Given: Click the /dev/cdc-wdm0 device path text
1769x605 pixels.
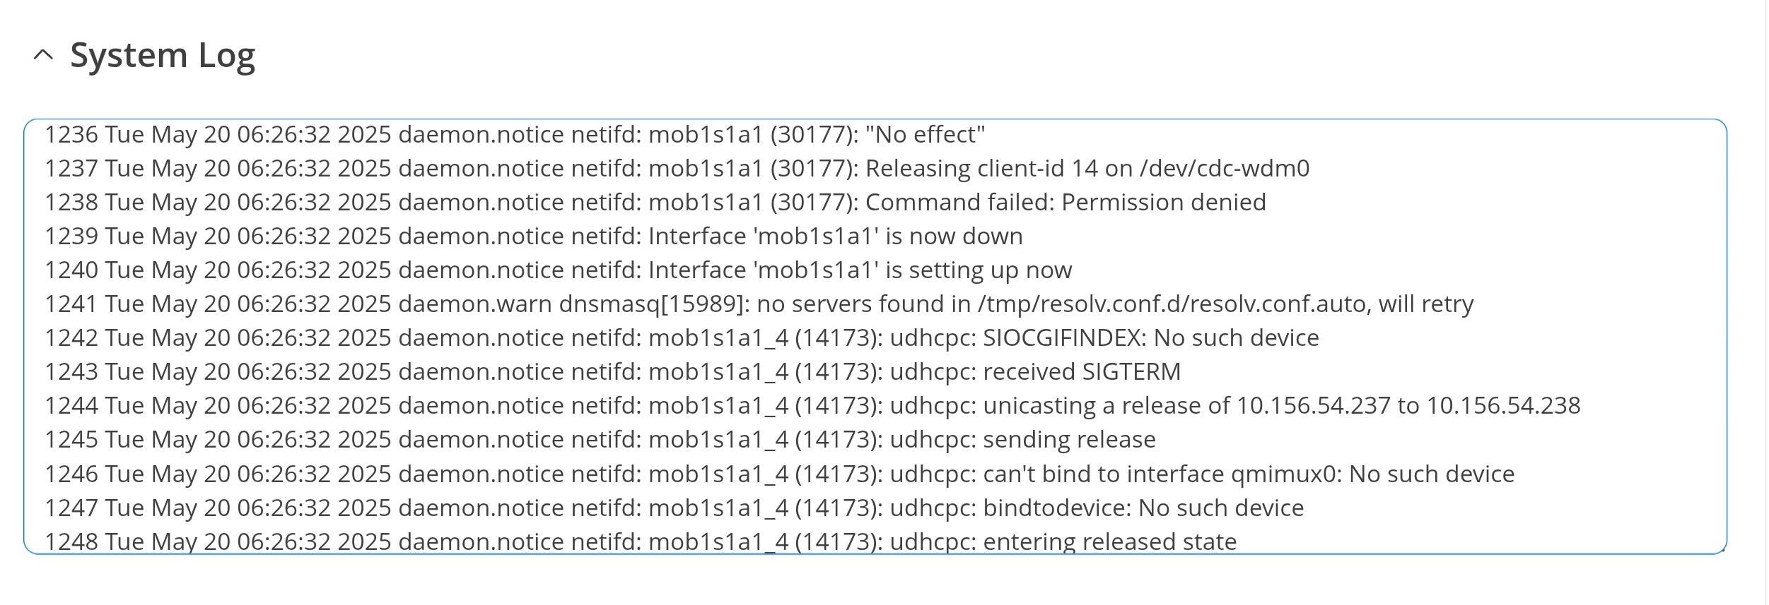Looking at the screenshot, I should [1224, 168].
